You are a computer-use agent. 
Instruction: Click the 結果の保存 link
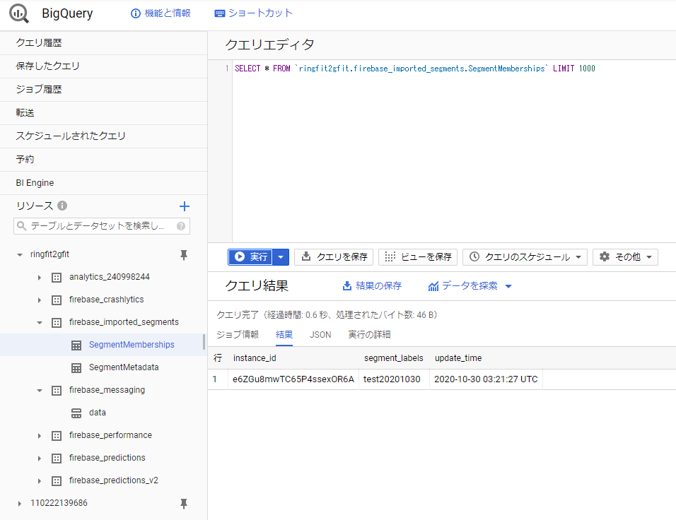(x=372, y=286)
